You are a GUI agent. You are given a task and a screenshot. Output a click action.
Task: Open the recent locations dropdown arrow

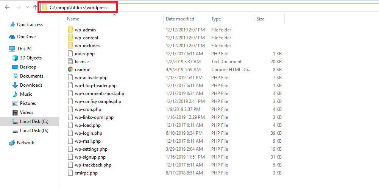click(x=27, y=7)
